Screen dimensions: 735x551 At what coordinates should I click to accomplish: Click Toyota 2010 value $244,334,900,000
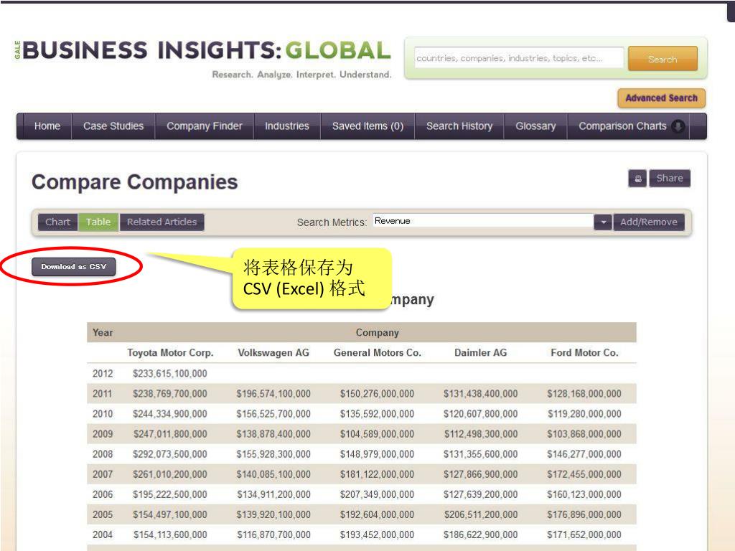click(x=169, y=414)
